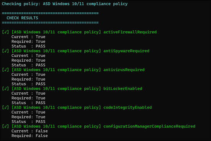Screen dimensions: 211x141
Task: Click 'Current : True' under bitLockerEnabled
Action: point(28,93)
